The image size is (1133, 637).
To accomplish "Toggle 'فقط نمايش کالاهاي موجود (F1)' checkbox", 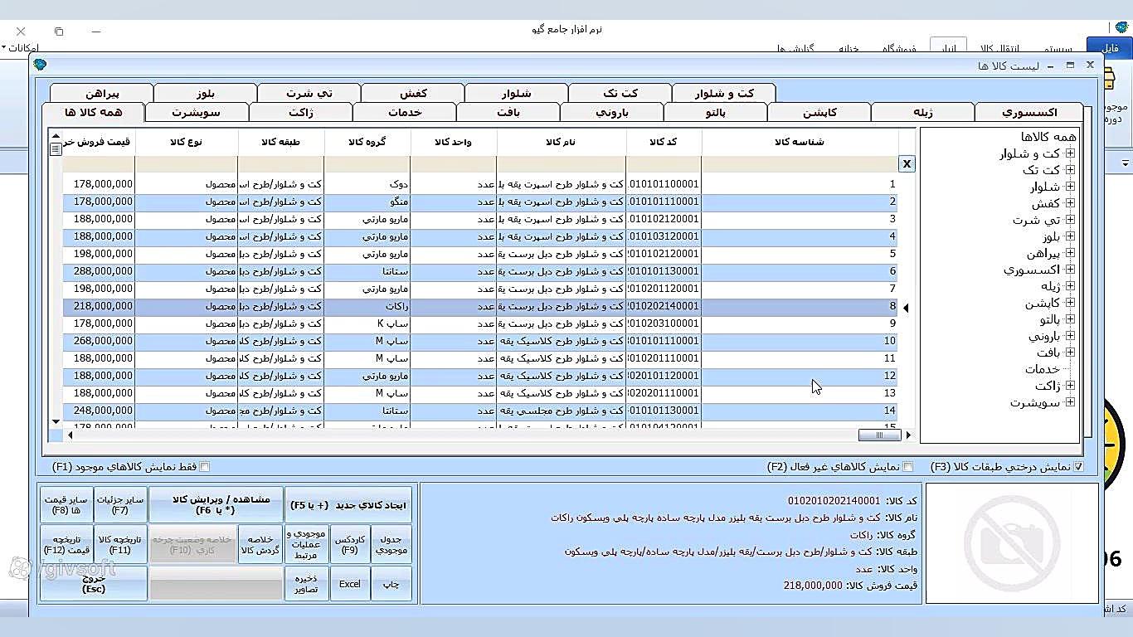I will 204,467.
